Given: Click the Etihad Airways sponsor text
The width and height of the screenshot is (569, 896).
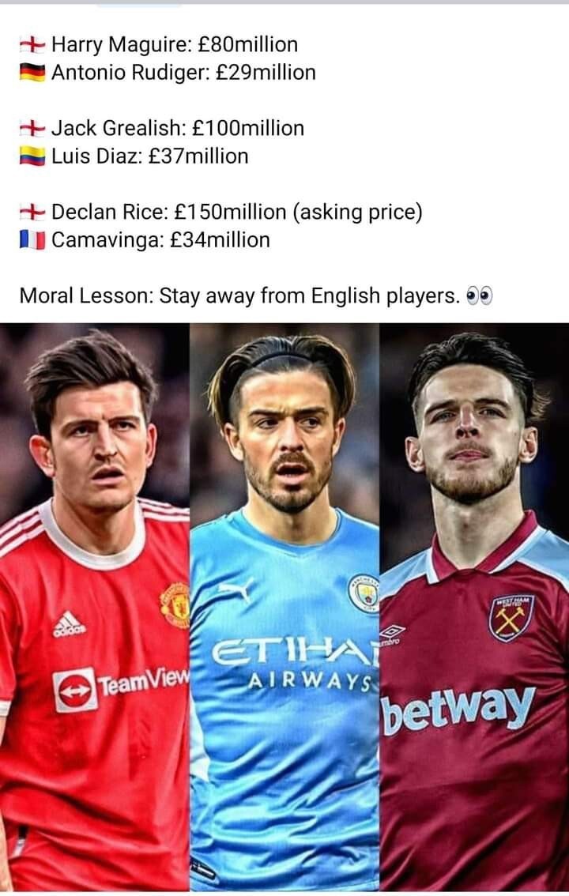Looking at the screenshot, I should [x=295, y=666].
